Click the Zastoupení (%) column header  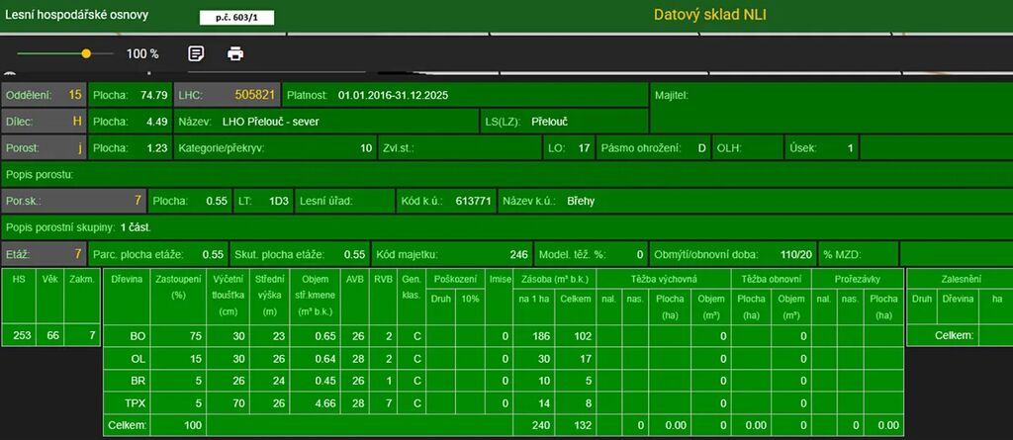point(178,287)
